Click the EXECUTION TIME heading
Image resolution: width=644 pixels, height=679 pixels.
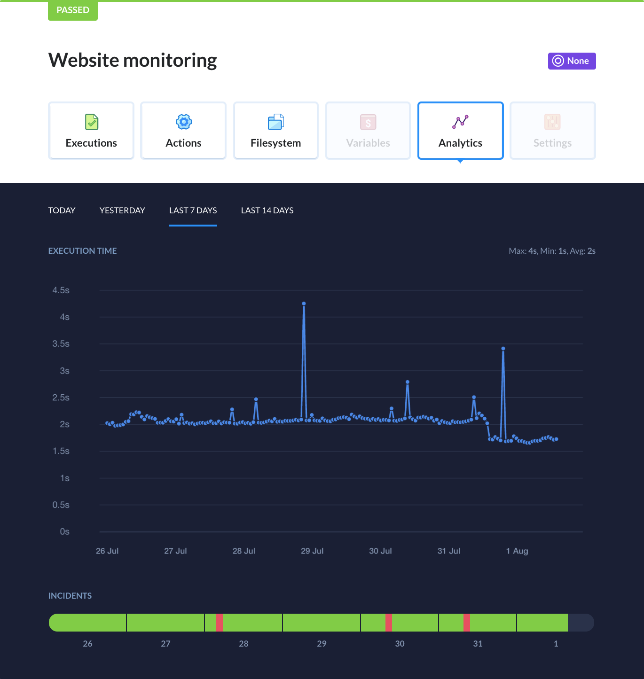tap(83, 251)
